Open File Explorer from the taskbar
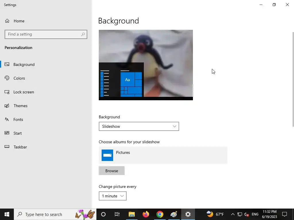Viewport: 294px width, 220px height. 131,214
